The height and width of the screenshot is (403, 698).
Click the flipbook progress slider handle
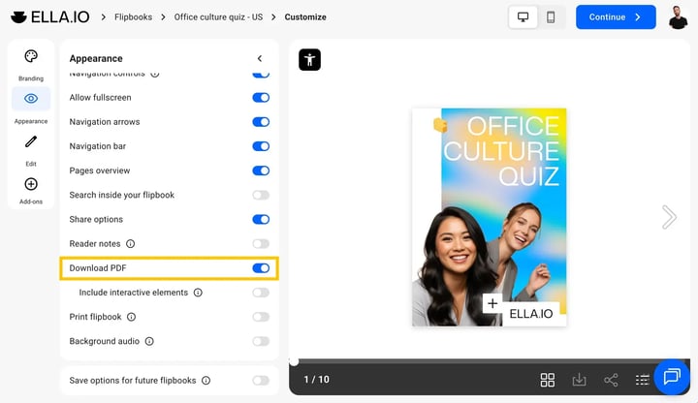294,361
